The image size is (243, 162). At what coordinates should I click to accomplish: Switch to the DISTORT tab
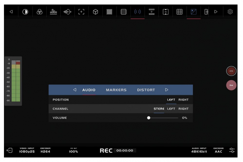[x=146, y=90]
